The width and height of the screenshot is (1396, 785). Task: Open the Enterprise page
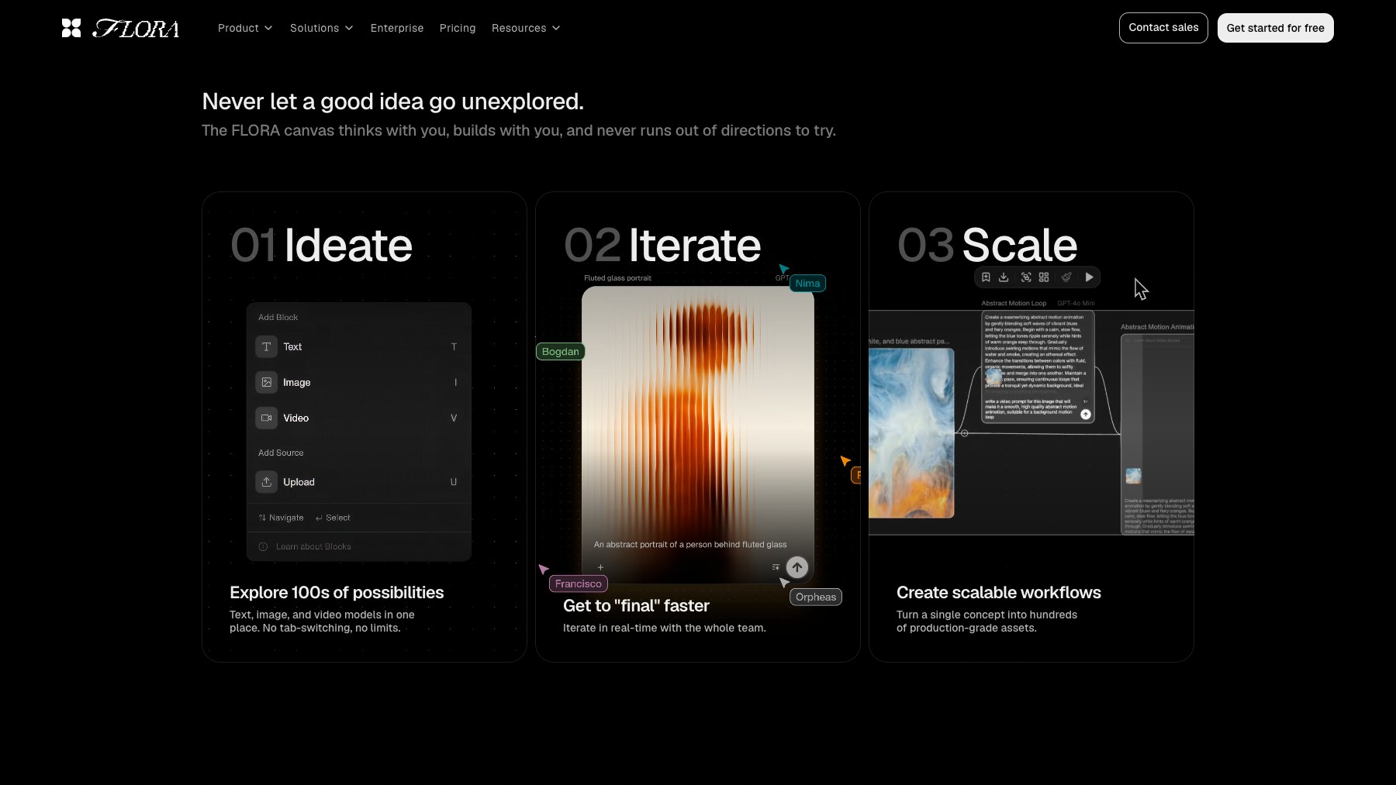(397, 28)
